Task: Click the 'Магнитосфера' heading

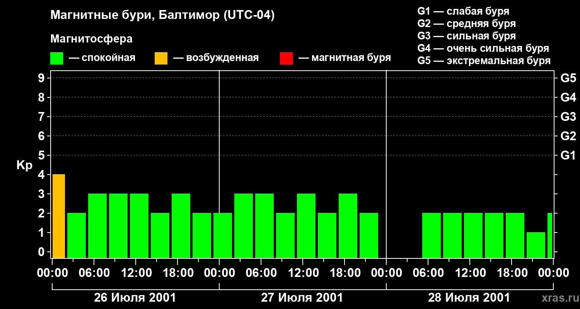Action: (x=91, y=39)
